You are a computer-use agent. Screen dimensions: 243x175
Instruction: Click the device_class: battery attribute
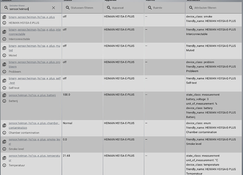click(x=199, y=108)
